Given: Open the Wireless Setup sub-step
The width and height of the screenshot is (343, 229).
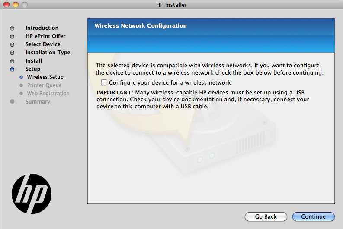Looking at the screenshot, I should [x=45, y=77].
